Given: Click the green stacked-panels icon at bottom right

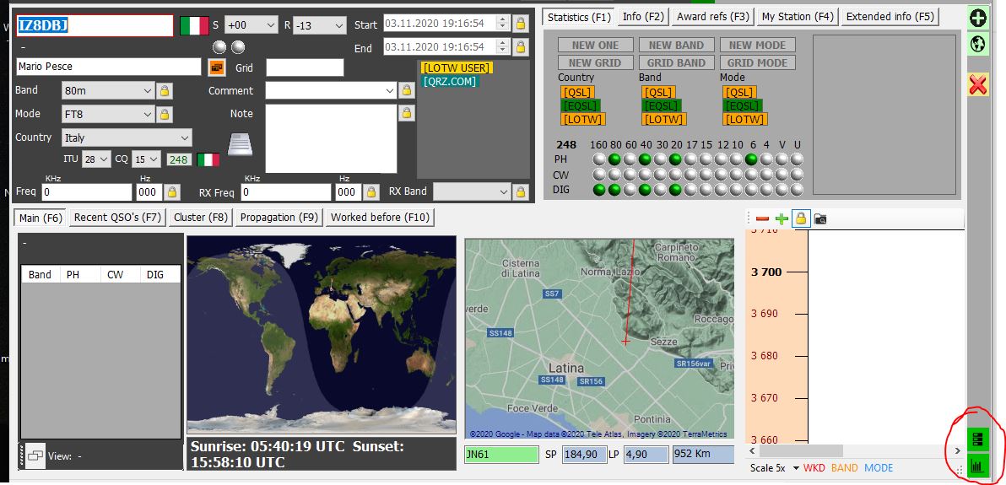Looking at the screenshot, I should pyautogui.click(x=978, y=439).
